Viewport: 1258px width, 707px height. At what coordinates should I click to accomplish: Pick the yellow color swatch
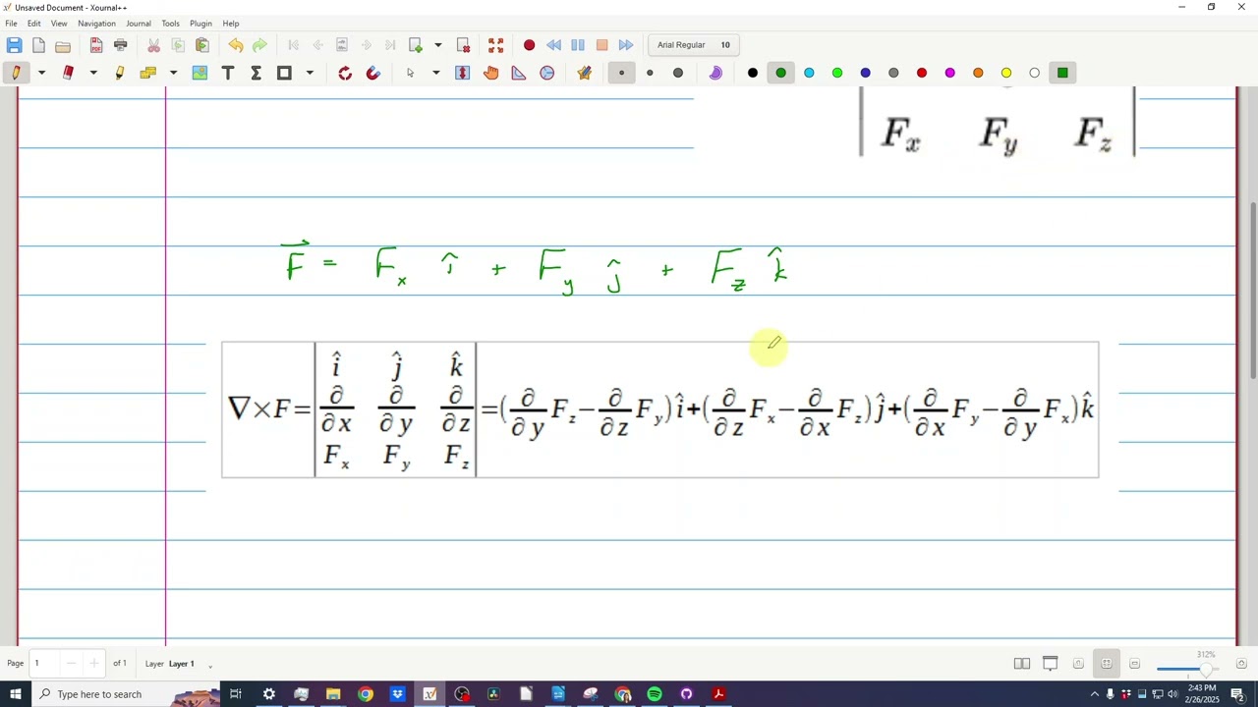1006,73
